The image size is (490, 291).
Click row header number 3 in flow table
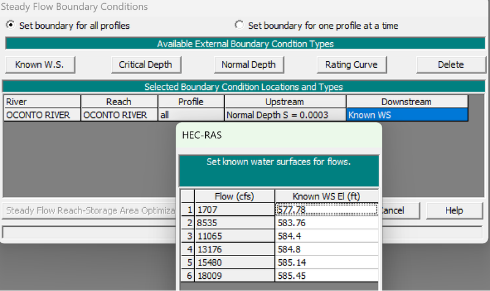(188, 236)
